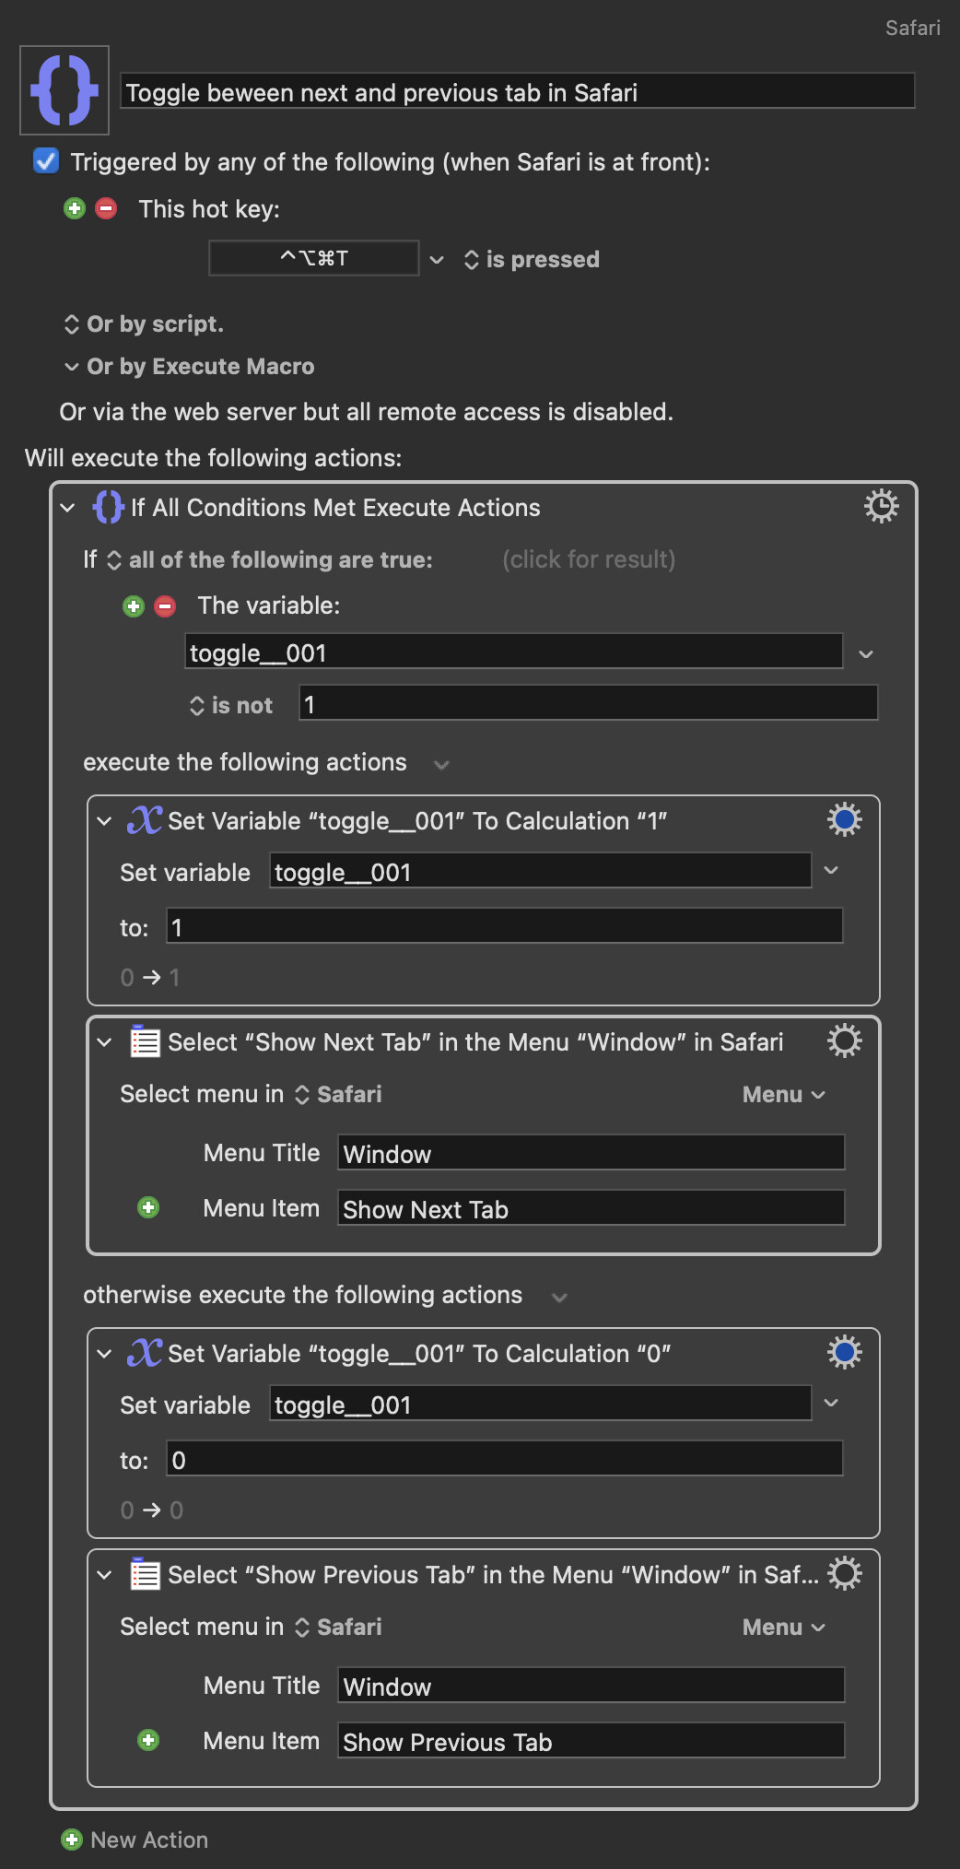This screenshot has width=960, height=1869.
Task: Add a condition with green plus
Action: 134,606
